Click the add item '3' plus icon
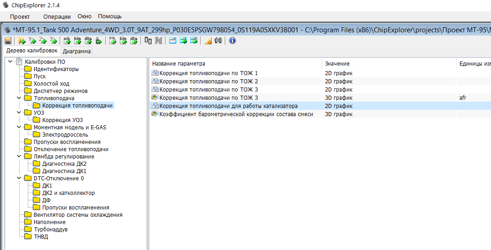This screenshot has width=491, height=250. coord(53,41)
